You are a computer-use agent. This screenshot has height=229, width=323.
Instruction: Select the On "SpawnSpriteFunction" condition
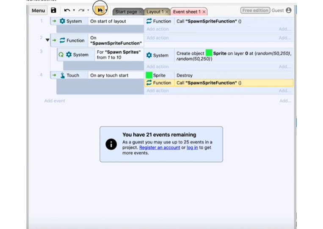pos(116,40)
